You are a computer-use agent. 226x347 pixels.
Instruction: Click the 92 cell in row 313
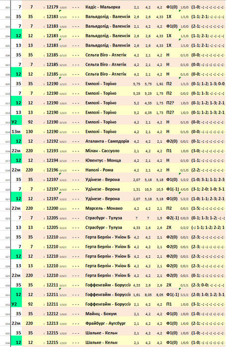pyautogui.click(x=30, y=122)
